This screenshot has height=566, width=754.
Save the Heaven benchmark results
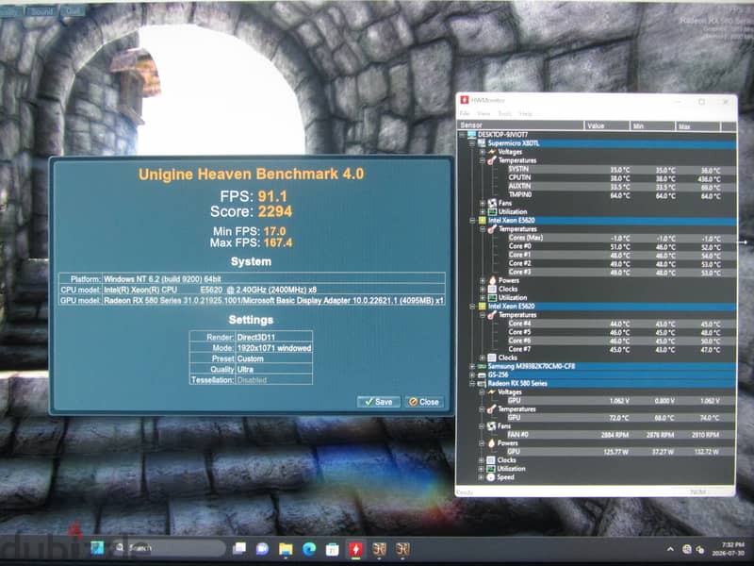click(379, 402)
